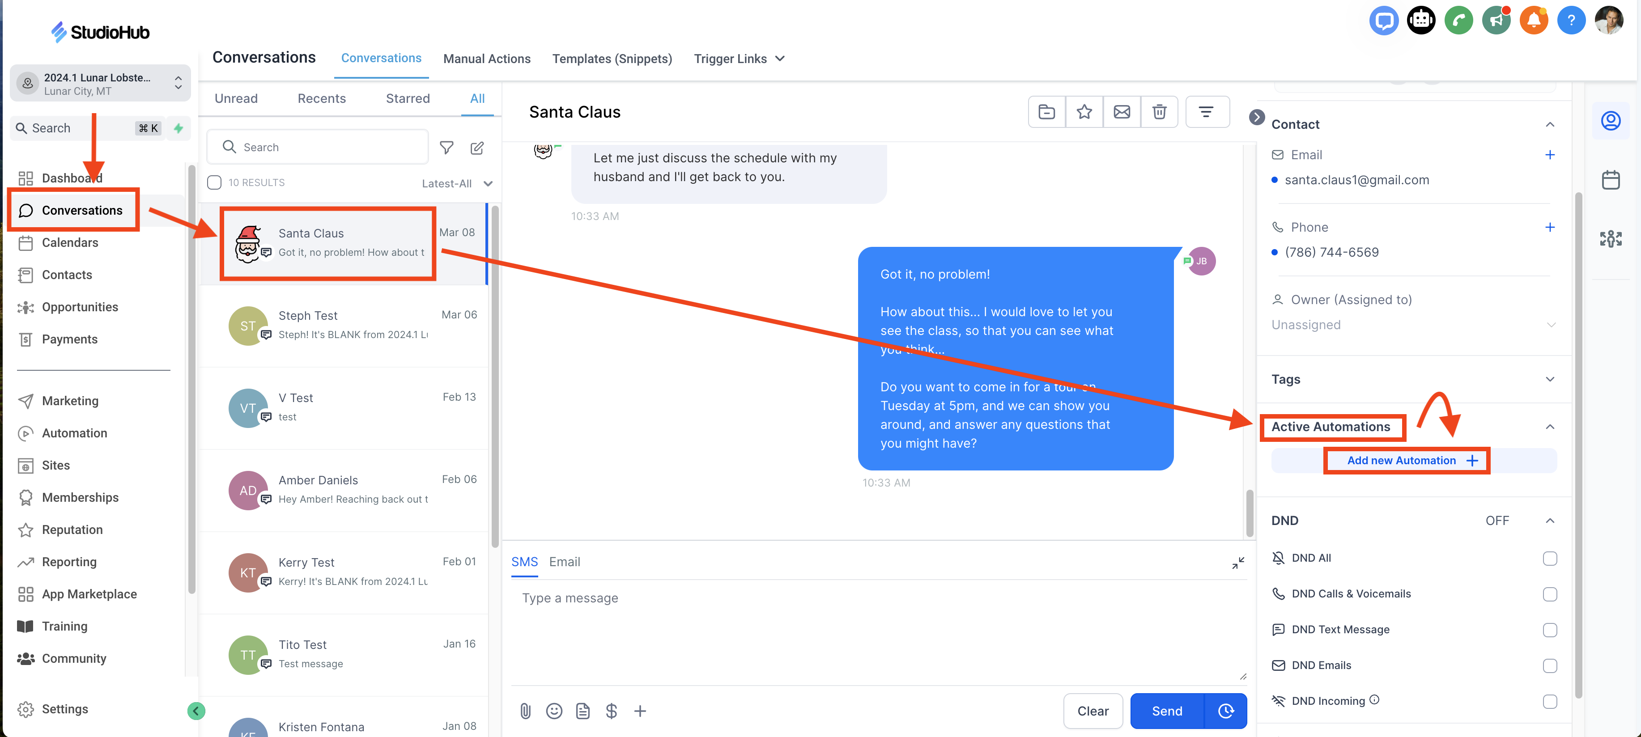Open the notifications bell icon
This screenshot has height=737, width=1641.
(x=1533, y=21)
